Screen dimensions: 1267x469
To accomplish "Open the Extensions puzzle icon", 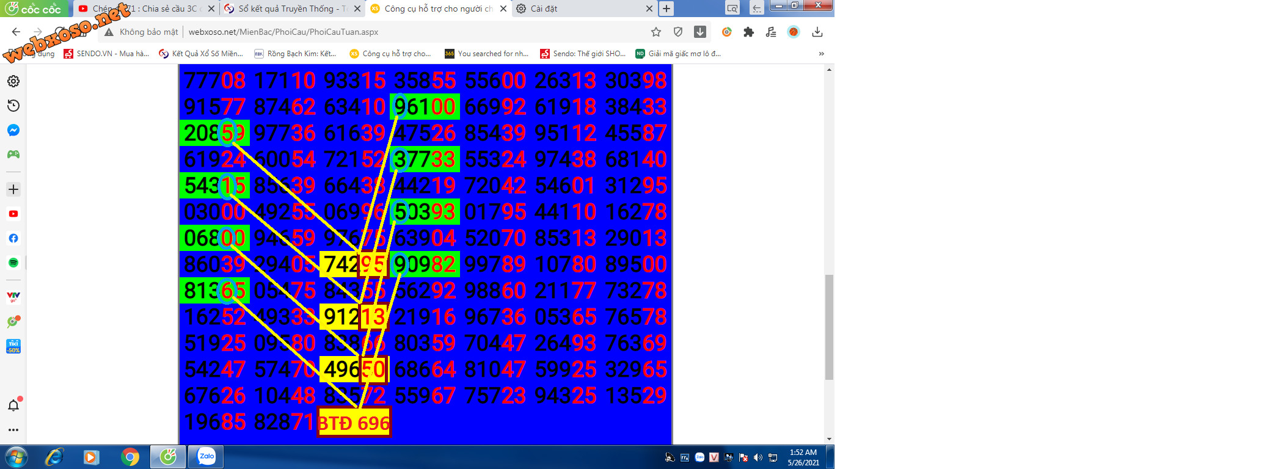I will [x=748, y=32].
